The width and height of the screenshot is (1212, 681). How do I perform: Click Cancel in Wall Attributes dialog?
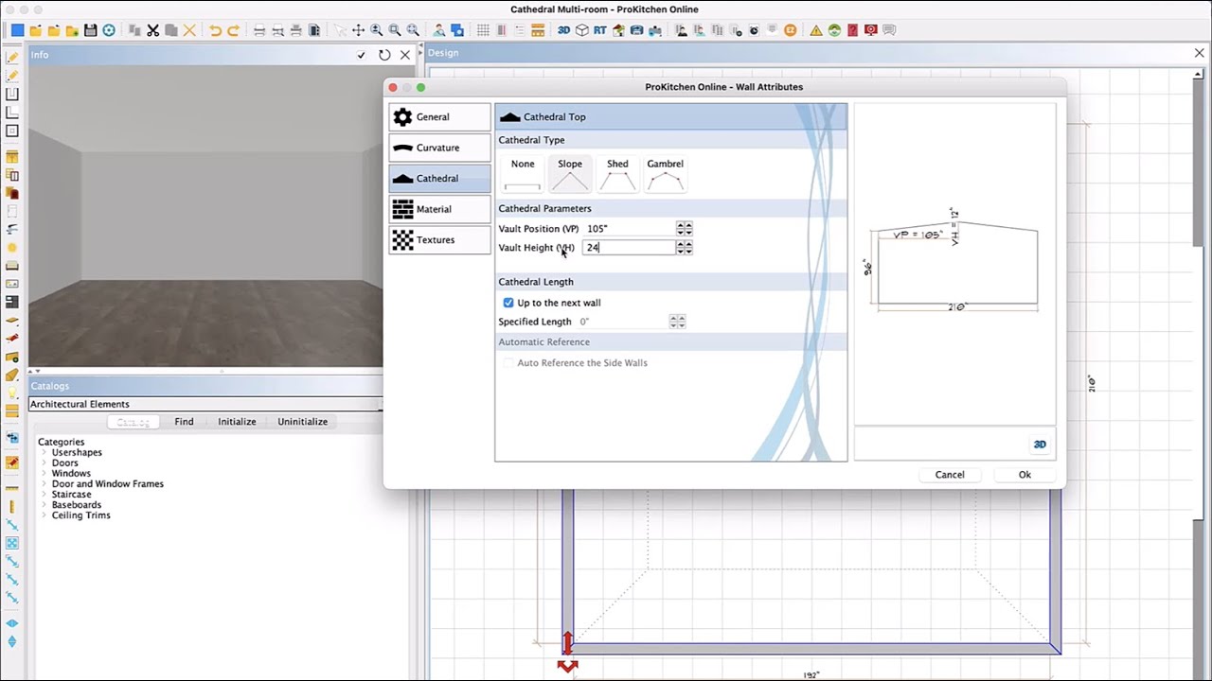coord(950,475)
